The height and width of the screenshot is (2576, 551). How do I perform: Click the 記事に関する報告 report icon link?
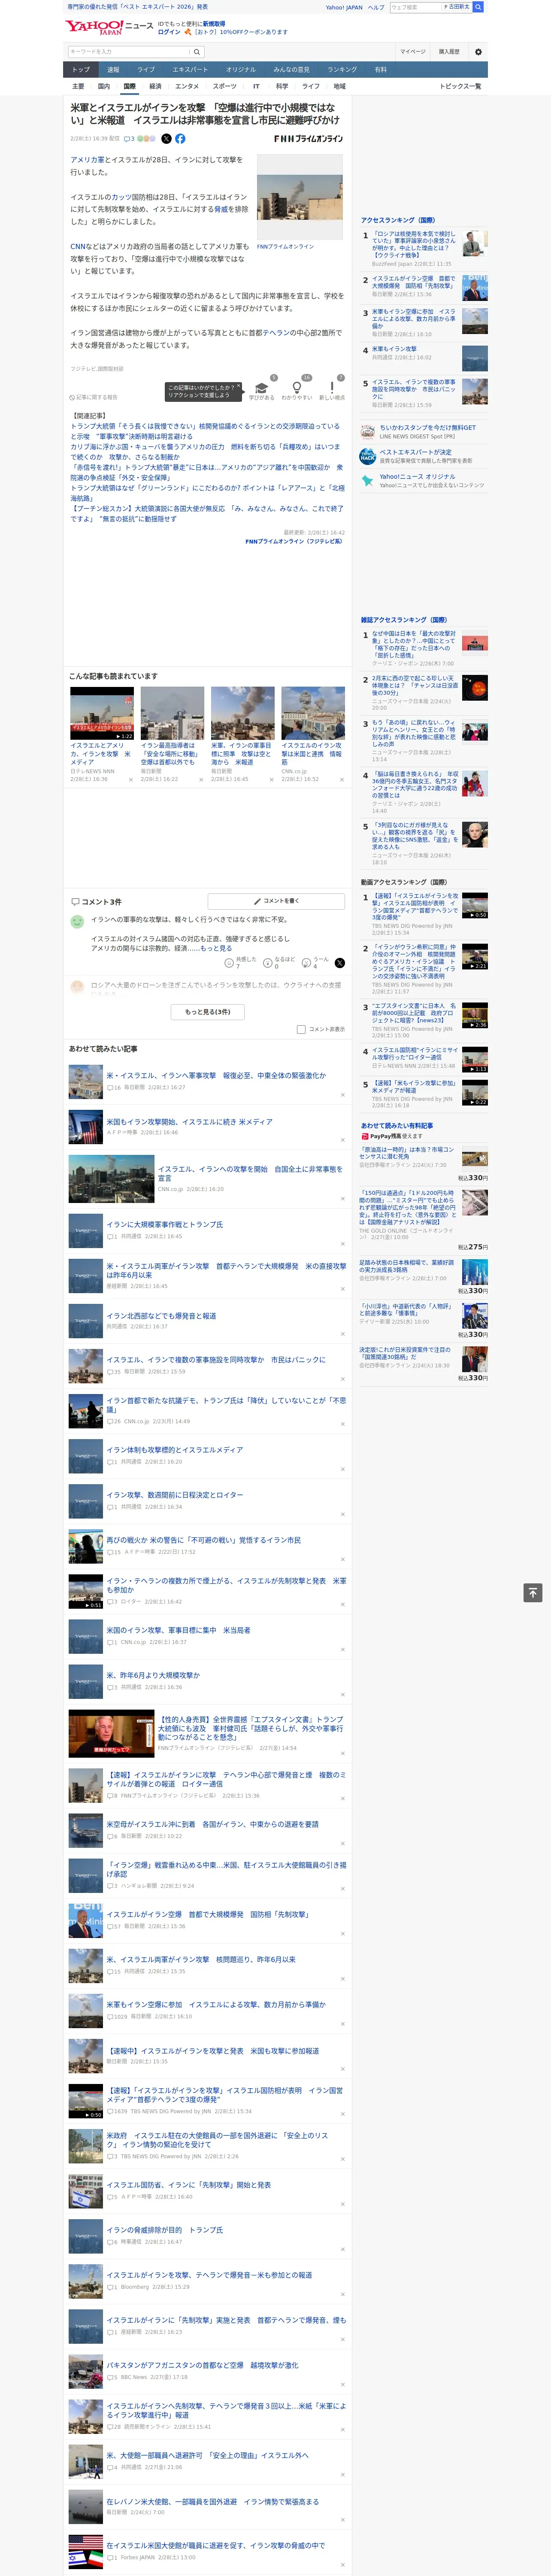click(x=94, y=397)
